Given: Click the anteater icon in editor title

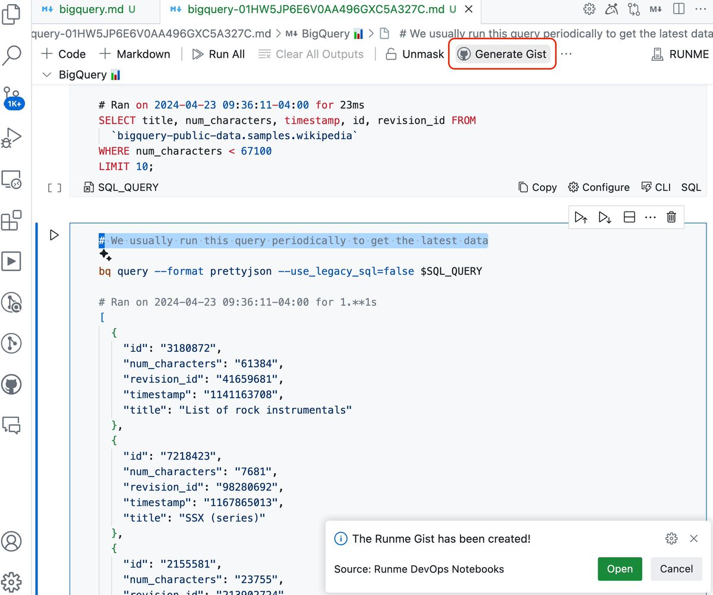Looking at the screenshot, I should [611, 9].
